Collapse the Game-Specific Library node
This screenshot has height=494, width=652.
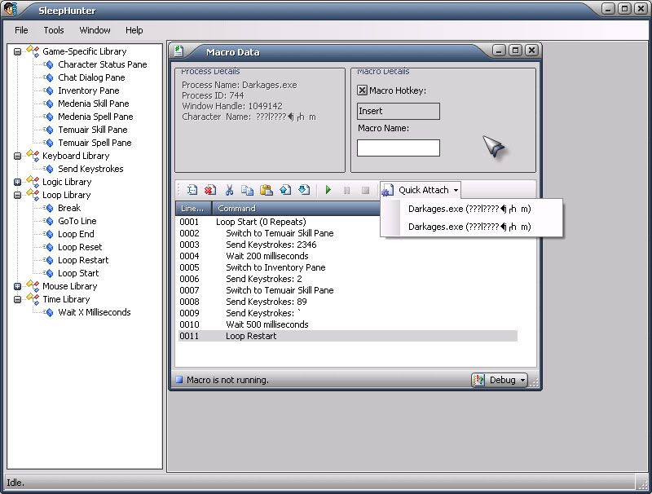pos(17,52)
